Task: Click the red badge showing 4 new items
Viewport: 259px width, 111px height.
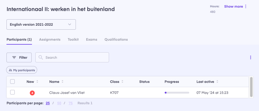Action: point(32,93)
